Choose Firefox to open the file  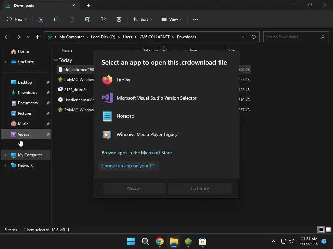[x=166, y=80]
